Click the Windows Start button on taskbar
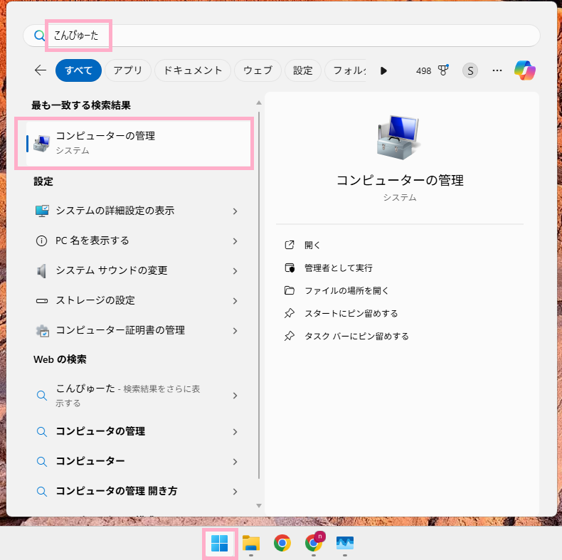562x560 pixels. tap(219, 543)
